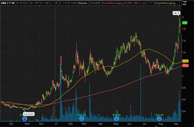Click the Jun label on time axis
194x127 pixels.
coord(129,124)
